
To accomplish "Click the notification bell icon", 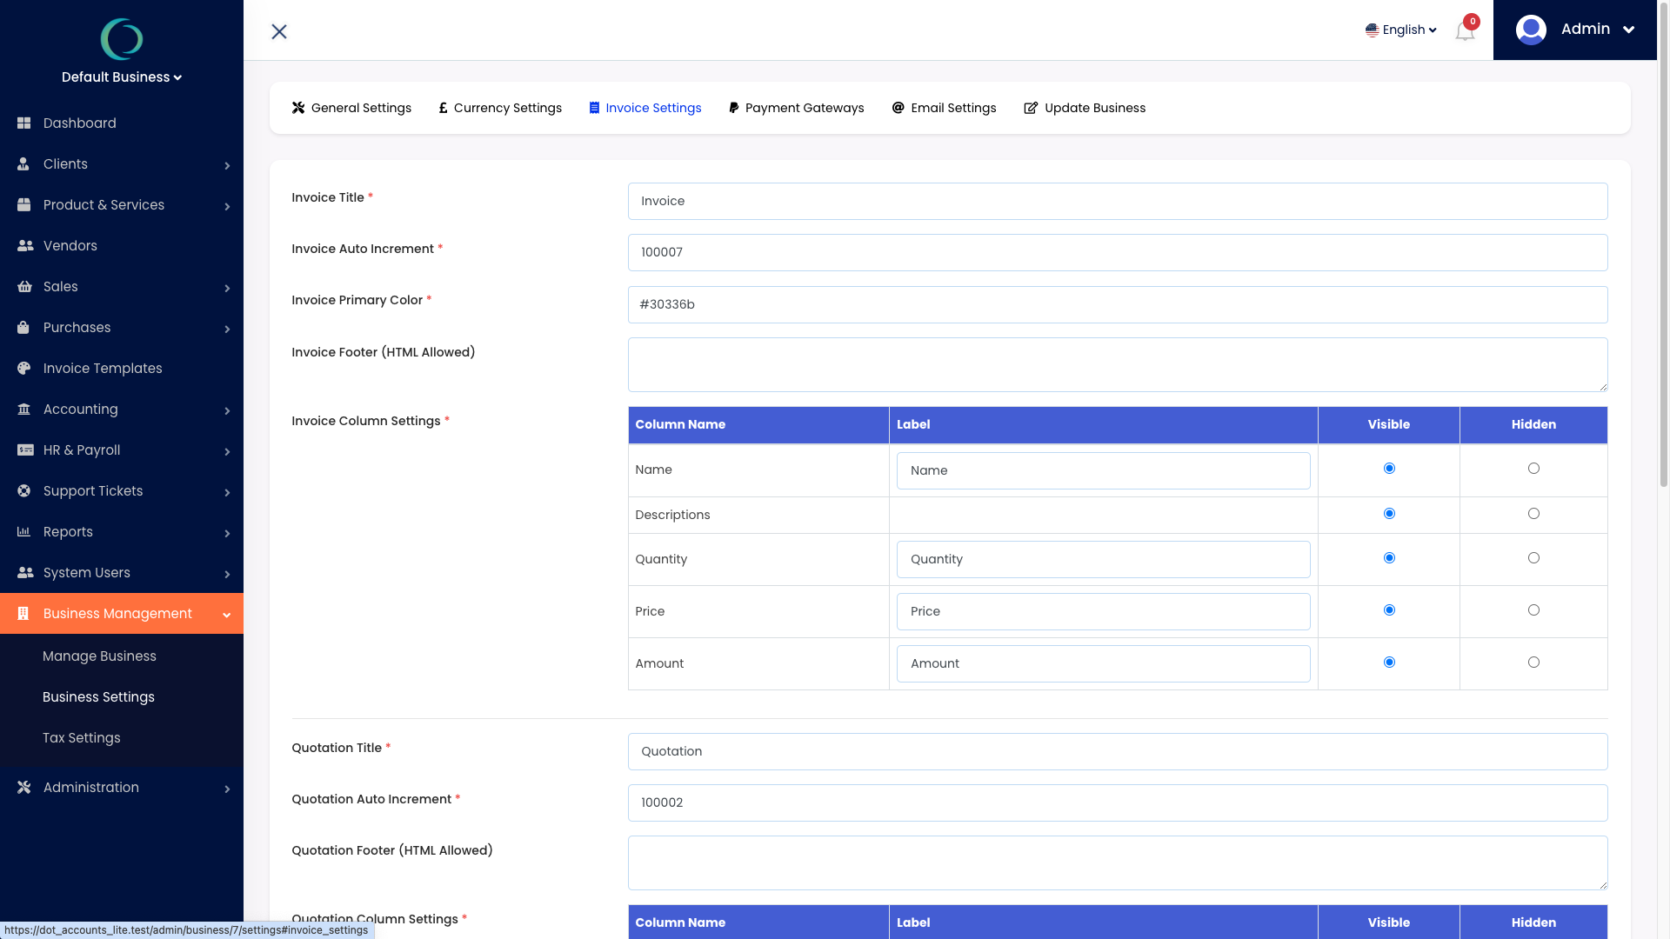I will click(x=1464, y=30).
